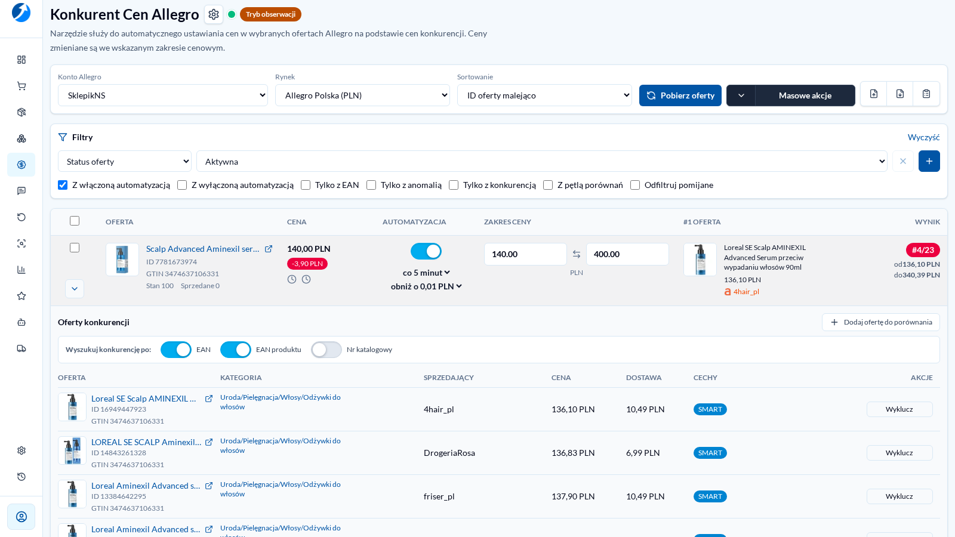Open the user account profile icon
Screen dimensions: 955x537
pos(21,517)
